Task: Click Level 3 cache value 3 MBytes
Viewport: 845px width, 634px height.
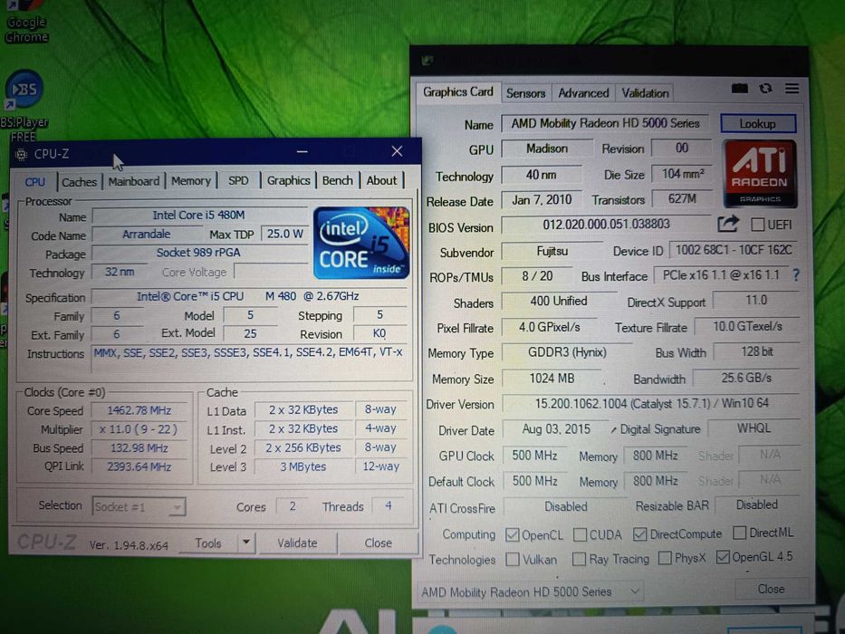Action: [x=302, y=466]
